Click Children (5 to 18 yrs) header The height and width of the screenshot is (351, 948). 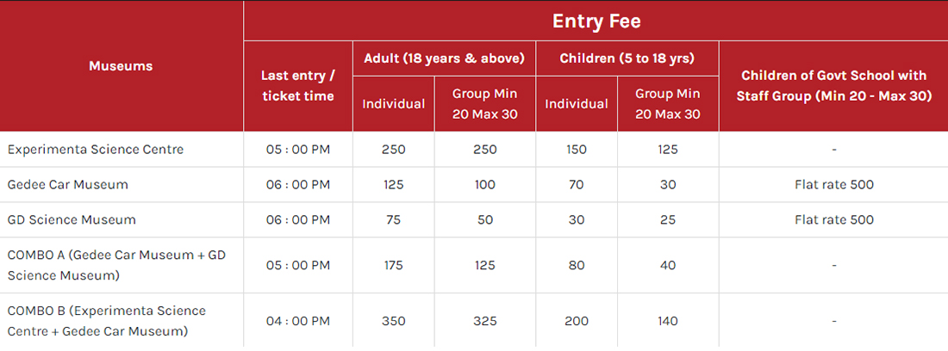pos(627,58)
